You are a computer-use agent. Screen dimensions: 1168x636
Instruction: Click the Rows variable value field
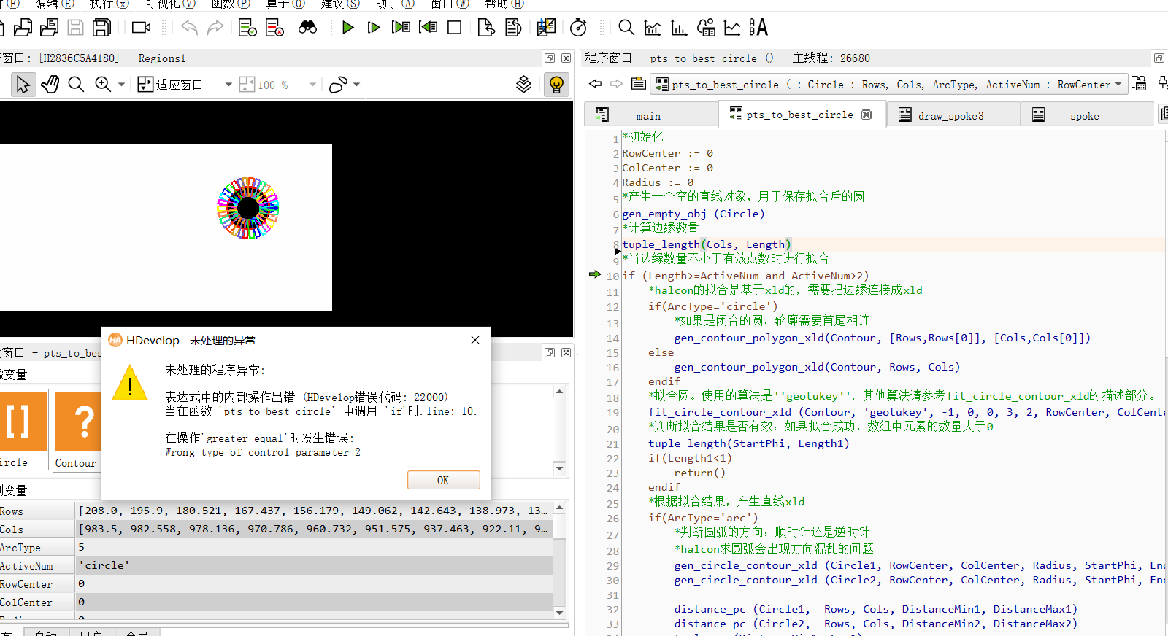314,511
